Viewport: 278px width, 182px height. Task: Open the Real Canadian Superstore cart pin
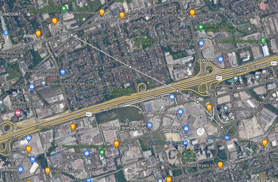[x=150, y=126]
